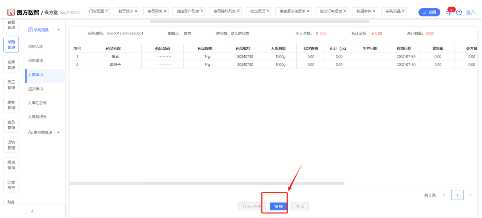Click the 蓖麻子 drug name cell
The width and height of the screenshot is (482, 218).
pos(113,65)
